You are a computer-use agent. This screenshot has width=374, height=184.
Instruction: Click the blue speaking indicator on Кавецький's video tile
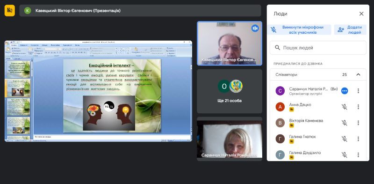click(x=255, y=29)
